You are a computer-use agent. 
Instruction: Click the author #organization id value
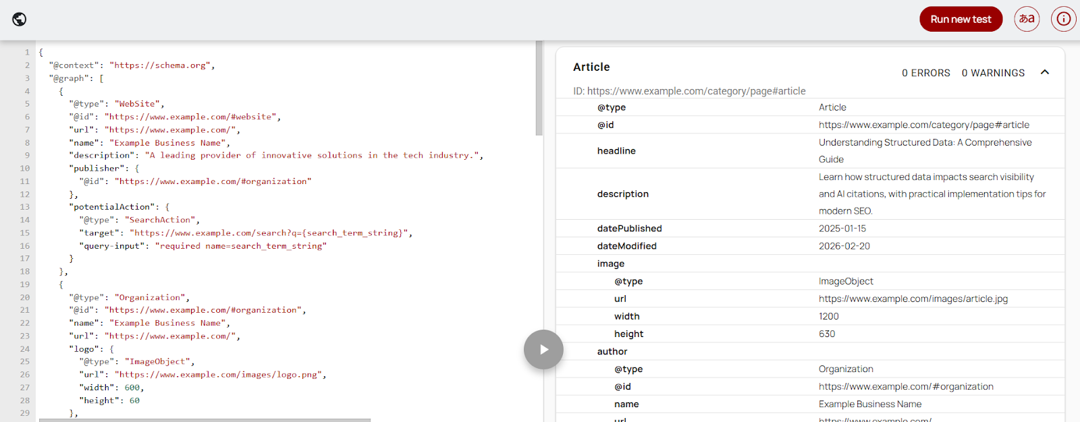[x=906, y=386]
